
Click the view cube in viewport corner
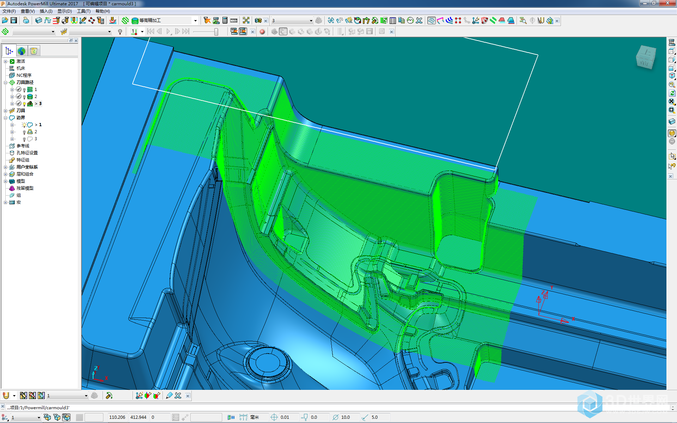(646, 56)
